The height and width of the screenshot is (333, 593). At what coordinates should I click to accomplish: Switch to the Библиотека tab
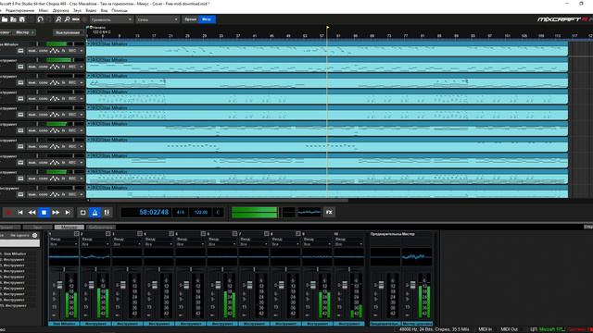click(x=101, y=228)
